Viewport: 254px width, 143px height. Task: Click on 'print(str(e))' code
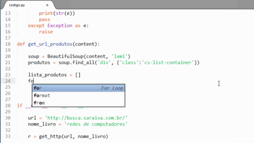(x=57, y=13)
